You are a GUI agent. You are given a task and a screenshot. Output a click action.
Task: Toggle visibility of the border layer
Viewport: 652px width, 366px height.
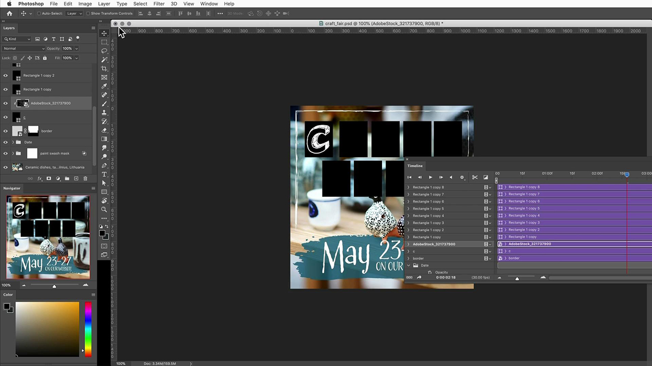6,131
